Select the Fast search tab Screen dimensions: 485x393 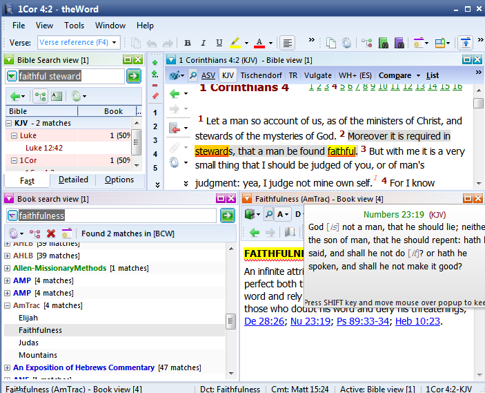(27, 180)
